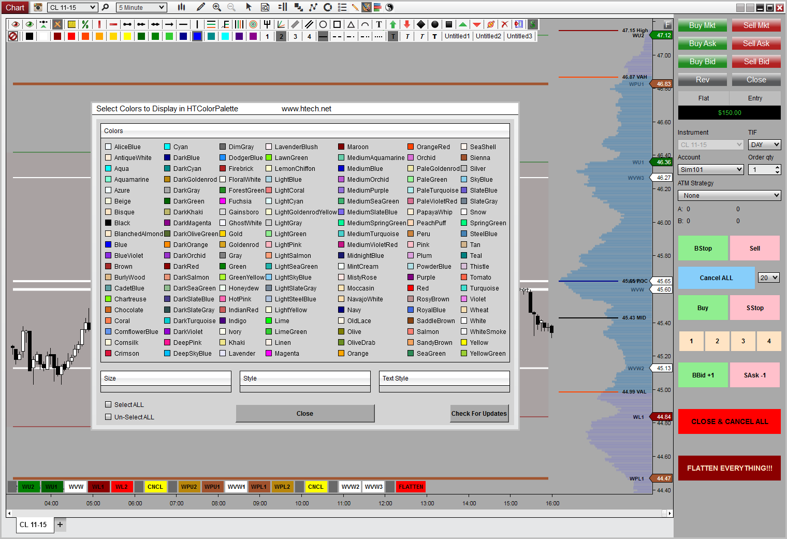Switch to the CL 11-15 chart tab
The image size is (787, 539).
click(x=33, y=525)
